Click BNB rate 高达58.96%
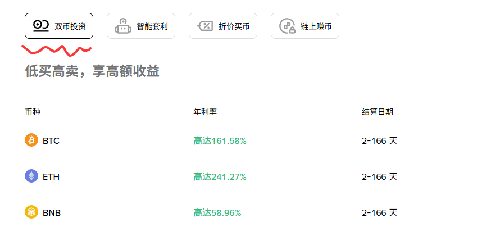The height and width of the screenshot is (236, 500). pyautogui.click(x=217, y=212)
